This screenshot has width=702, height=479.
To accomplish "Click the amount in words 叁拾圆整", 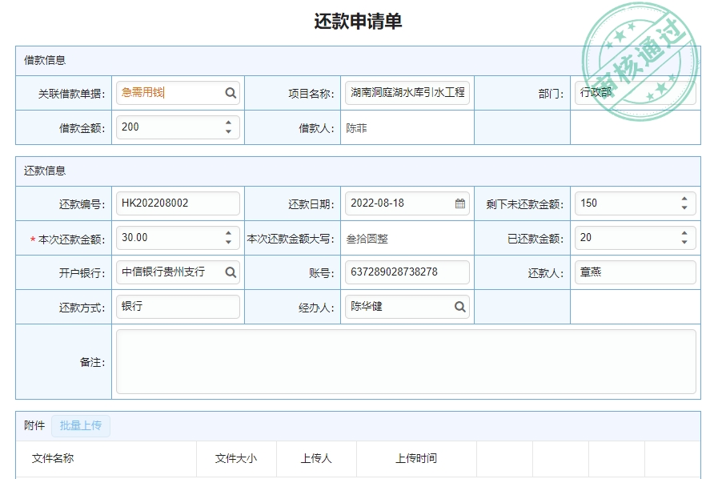I will (x=367, y=239).
